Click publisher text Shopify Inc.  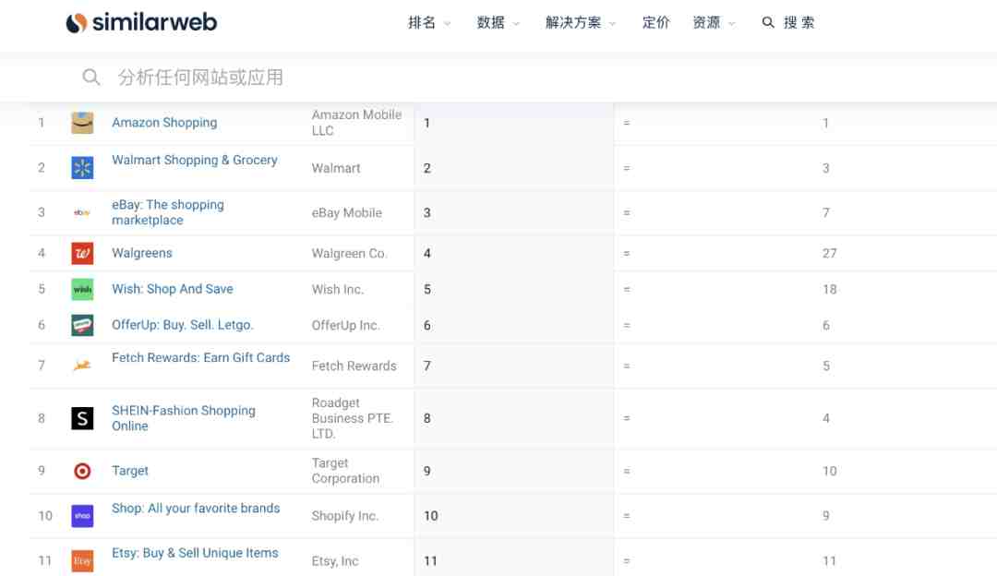[344, 516]
